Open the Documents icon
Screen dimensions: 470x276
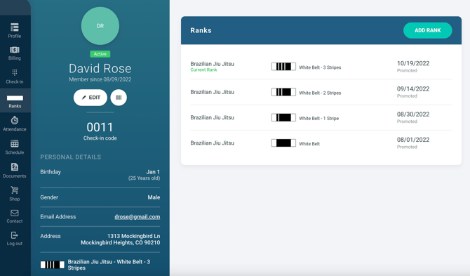(x=15, y=167)
